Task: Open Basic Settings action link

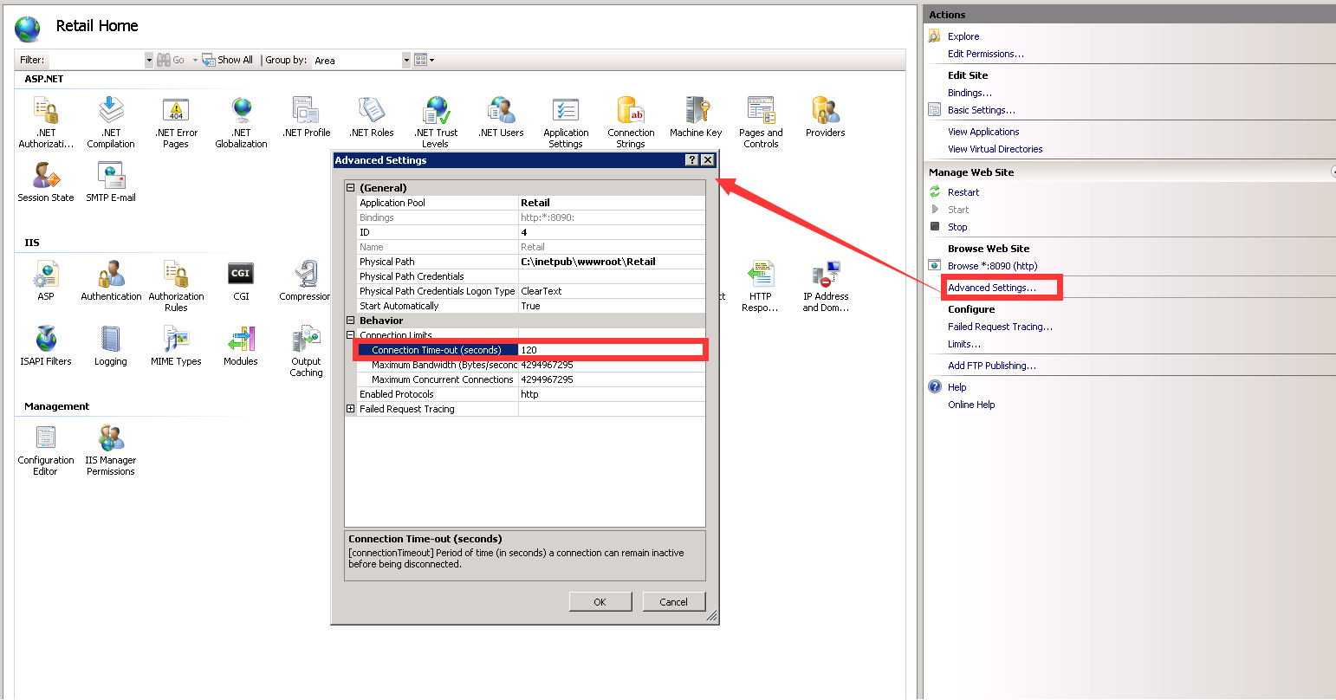Action: click(x=981, y=110)
